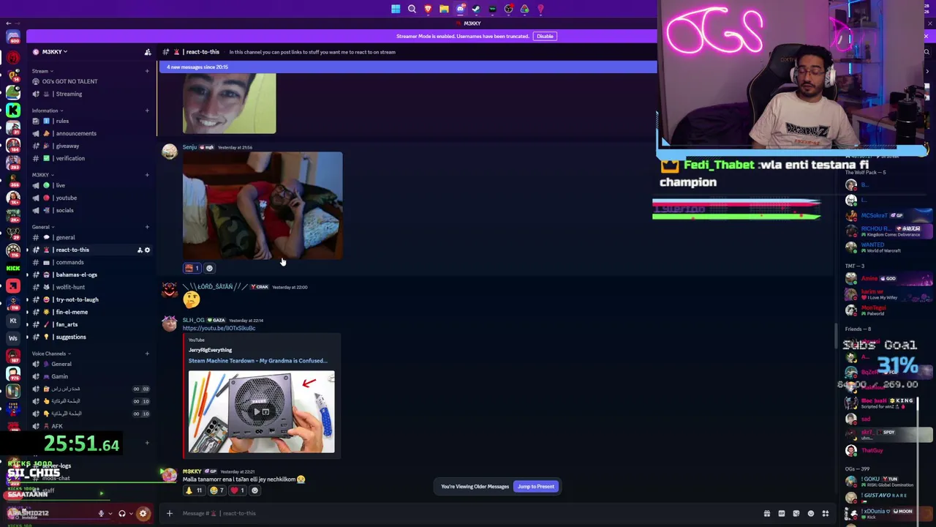Join the AFK voice channel
Image resolution: width=936 pixels, height=527 pixels.
pos(91,426)
